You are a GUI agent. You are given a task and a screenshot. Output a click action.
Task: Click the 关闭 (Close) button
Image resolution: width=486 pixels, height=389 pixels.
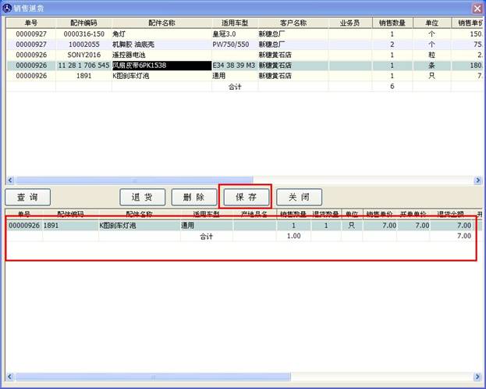(x=299, y=197)
